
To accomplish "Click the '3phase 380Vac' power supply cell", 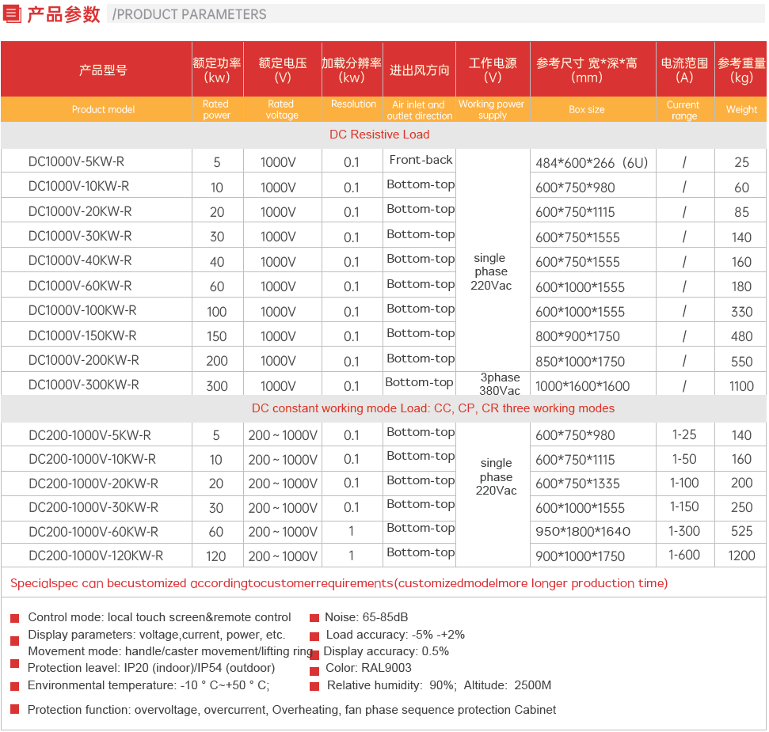I will click(x=499, y=384).
